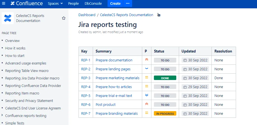Open Prepare landing pages issue summary
This screenshot has width=257, height=125.
(113, 69)
